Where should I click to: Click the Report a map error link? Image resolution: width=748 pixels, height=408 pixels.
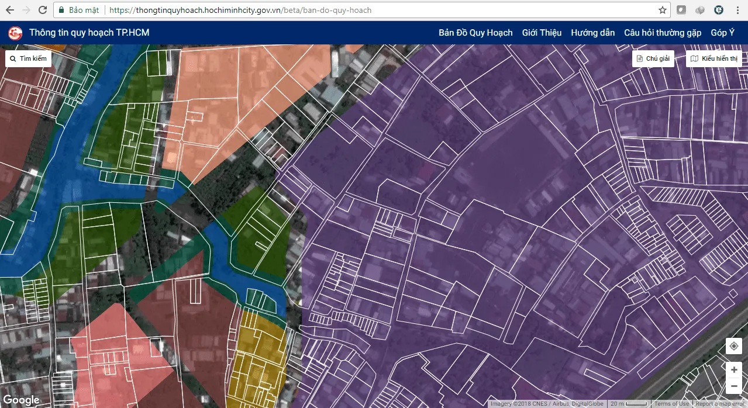pyautogui.click(x=719, y=403)
